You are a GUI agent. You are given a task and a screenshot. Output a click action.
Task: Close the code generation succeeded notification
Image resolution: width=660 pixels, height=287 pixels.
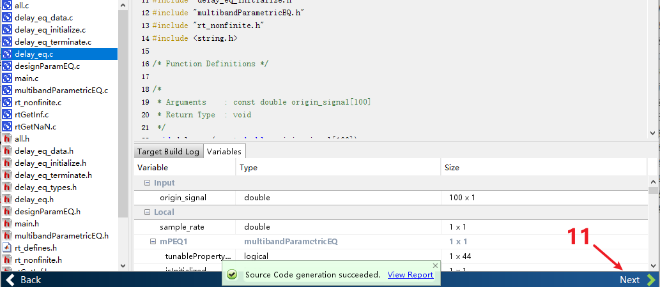(435, 265)
